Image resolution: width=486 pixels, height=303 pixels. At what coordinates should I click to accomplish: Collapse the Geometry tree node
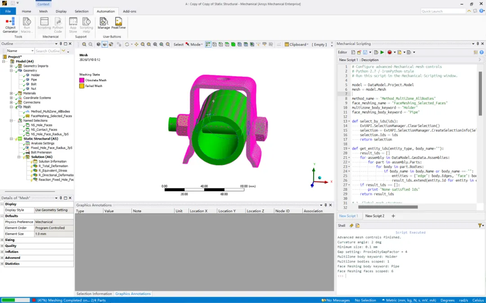[x=11, y=70]
